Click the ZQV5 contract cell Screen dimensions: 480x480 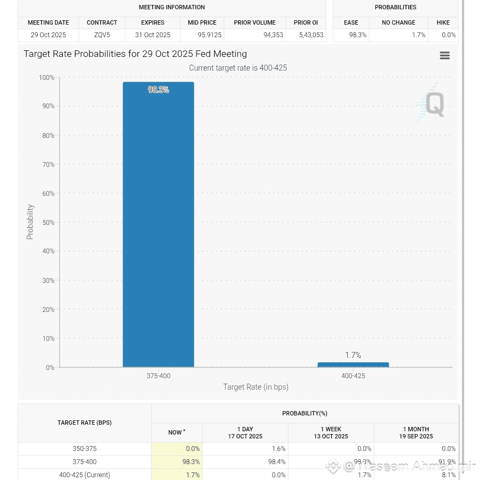(x=102, y=35)
